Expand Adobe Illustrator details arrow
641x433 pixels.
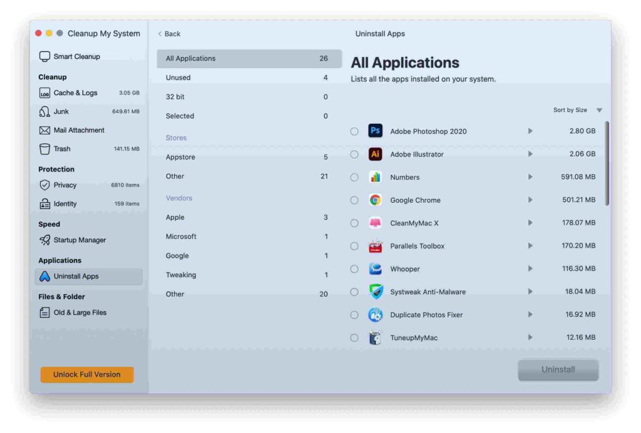530,154
